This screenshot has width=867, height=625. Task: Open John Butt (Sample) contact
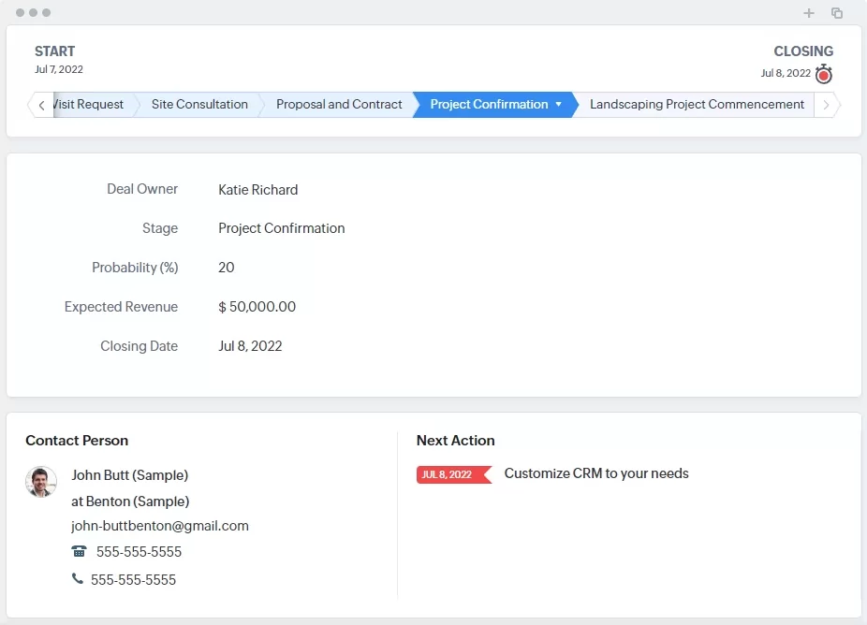pos(129,475)
